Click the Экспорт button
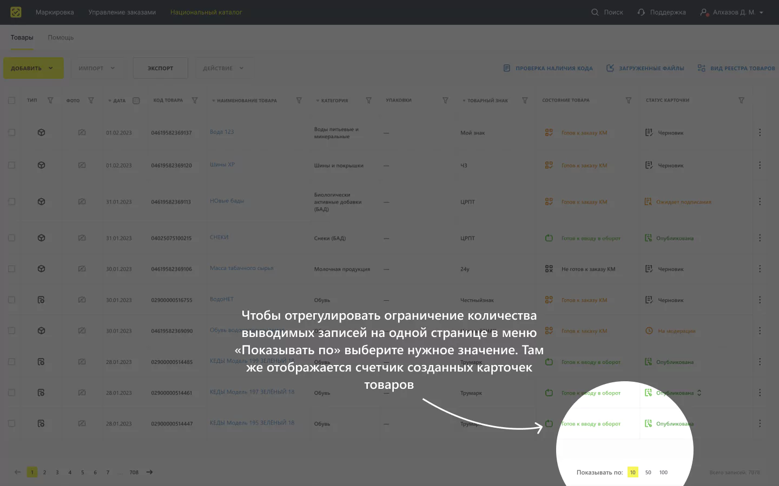This screenshot has width=779, height=486. (161, 68)
